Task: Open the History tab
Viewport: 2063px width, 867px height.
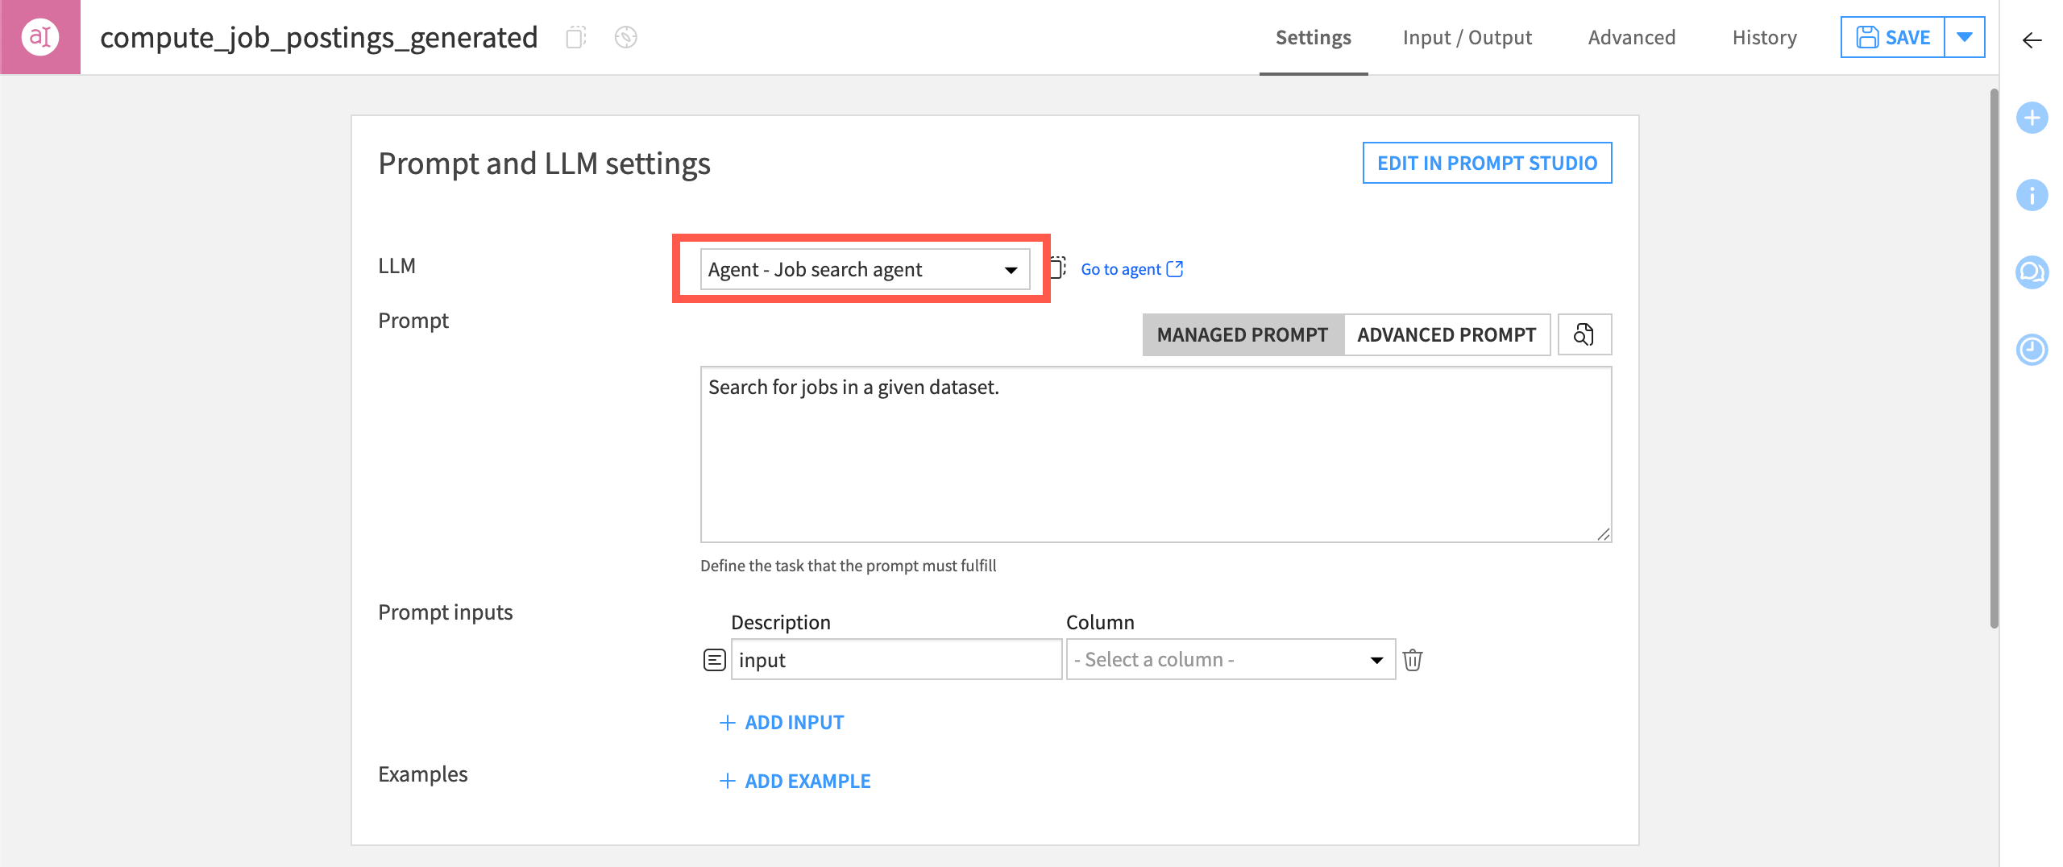Action: [x=1764, y=37]
